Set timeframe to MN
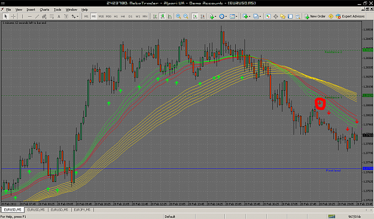 pos(145,16)
